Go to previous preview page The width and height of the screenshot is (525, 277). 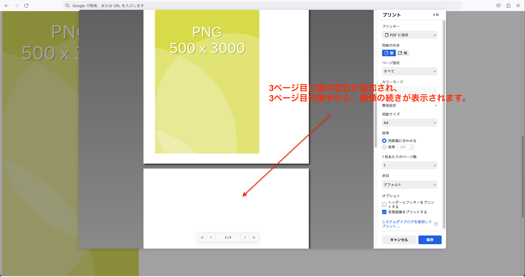tap(211, 237)
